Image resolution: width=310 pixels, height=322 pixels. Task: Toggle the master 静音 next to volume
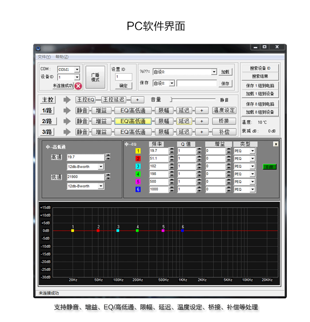pos(224,100)
